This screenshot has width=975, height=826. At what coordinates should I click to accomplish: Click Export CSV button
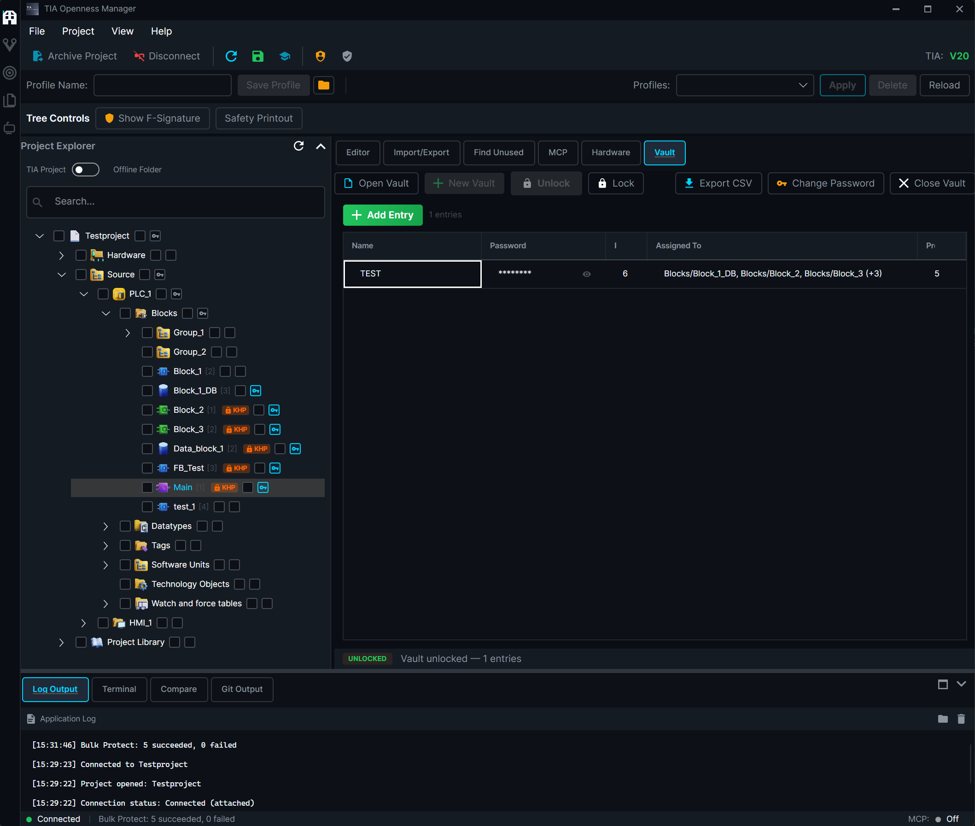click(x=718, y=183)
